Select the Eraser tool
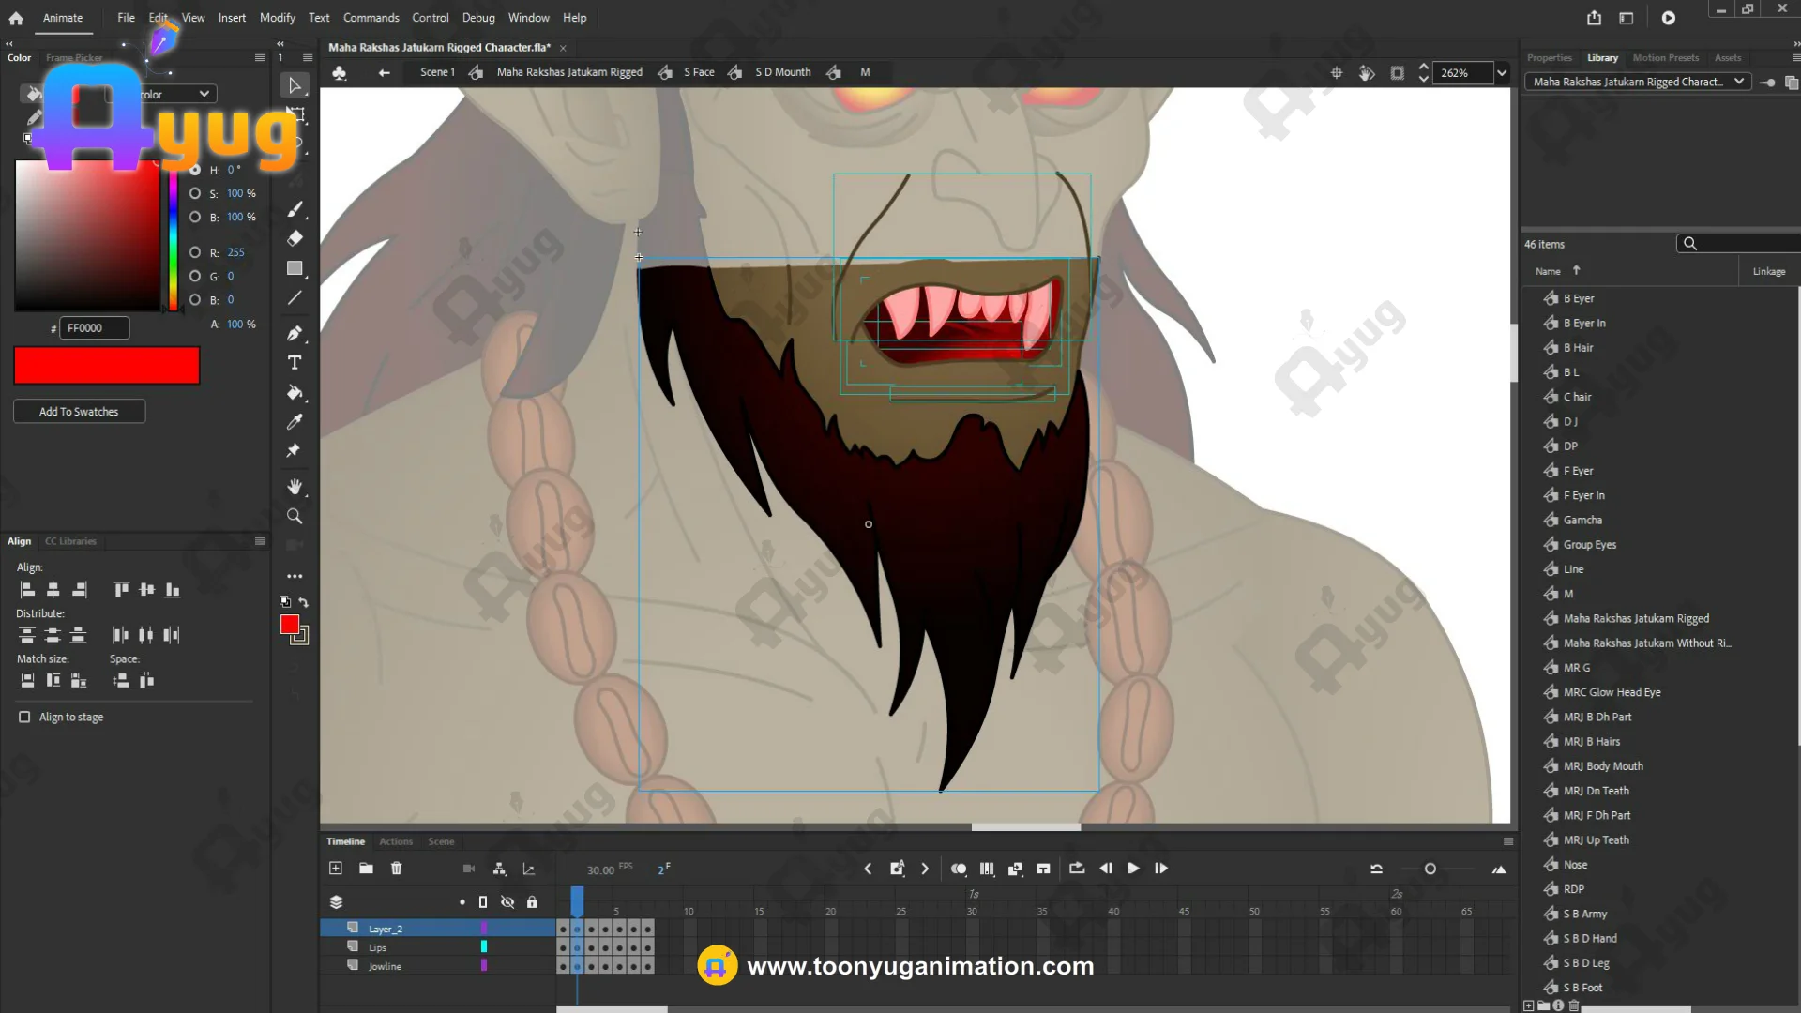The height and width of the screenshot is (1013, 1801). pyautogui.click(x=295, y=238)
